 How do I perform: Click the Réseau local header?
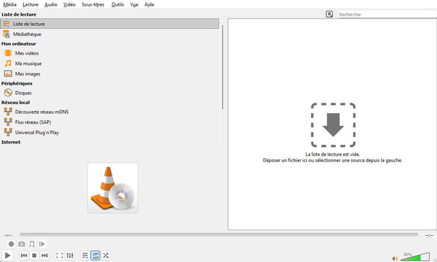coord(16,103)
